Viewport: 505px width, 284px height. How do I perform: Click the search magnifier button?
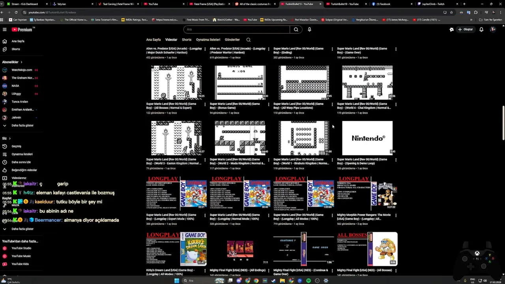pos(296,30)
